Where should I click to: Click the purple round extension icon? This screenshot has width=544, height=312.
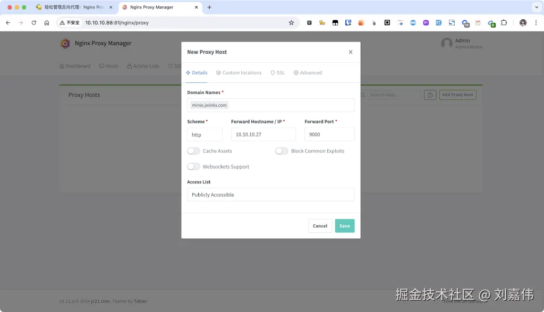[x=426, y=22]
